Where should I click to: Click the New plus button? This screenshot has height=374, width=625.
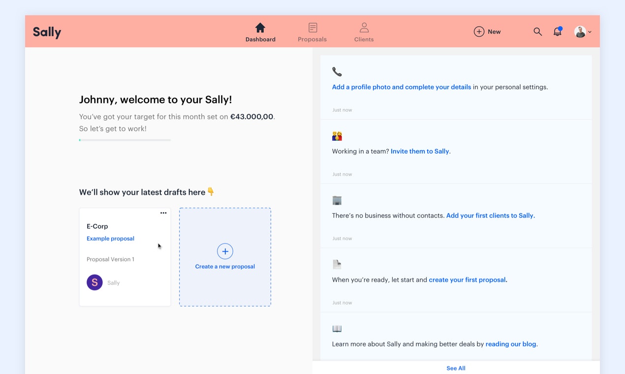click(487, 31)
